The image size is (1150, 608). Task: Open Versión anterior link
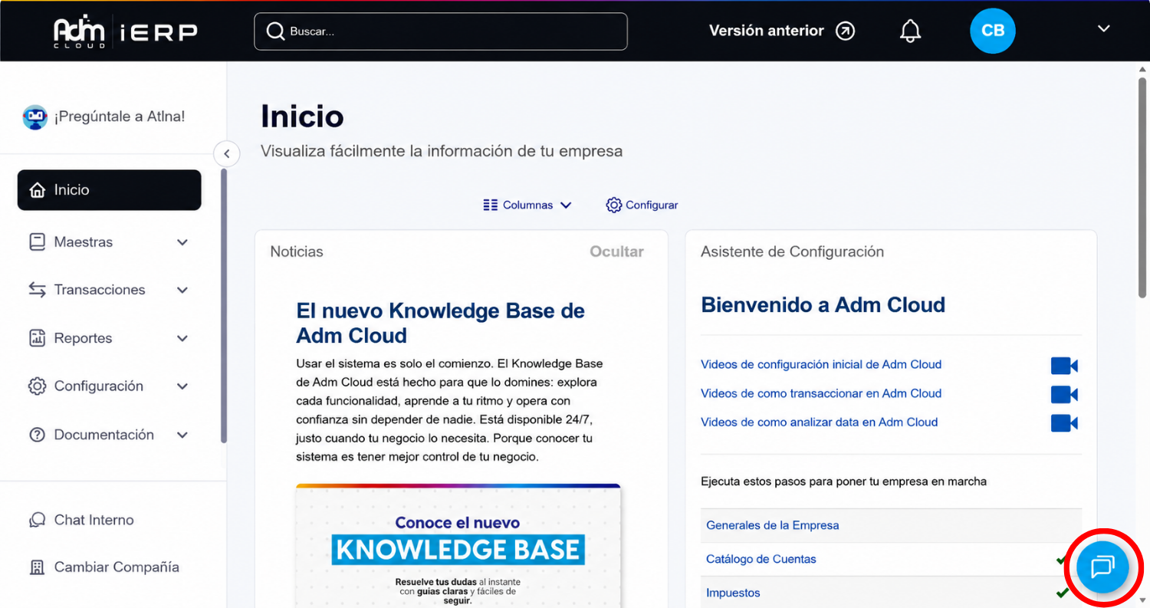click(767, 31)
